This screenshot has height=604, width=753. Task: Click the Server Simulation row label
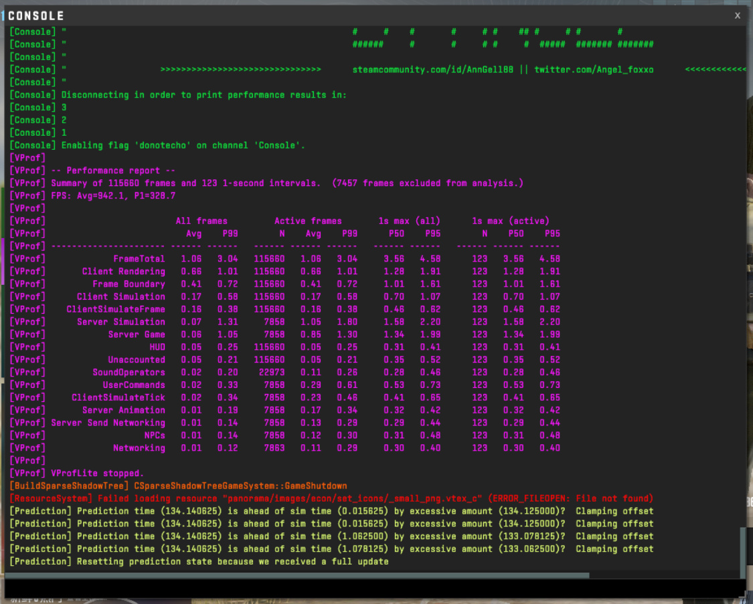[121, 322]
